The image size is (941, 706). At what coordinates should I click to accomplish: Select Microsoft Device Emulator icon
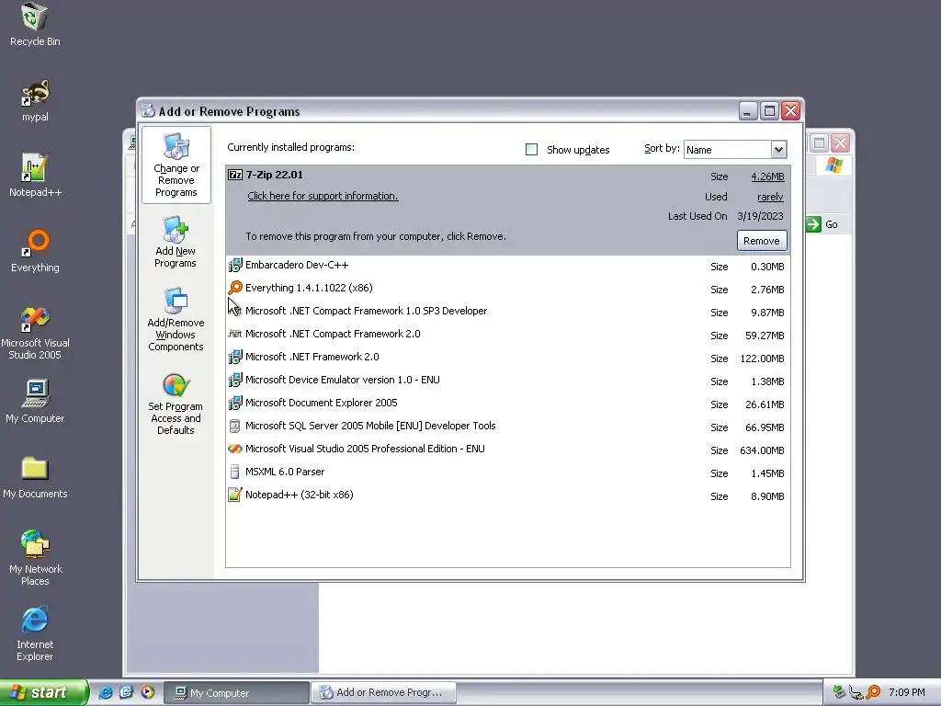point(234,380)
